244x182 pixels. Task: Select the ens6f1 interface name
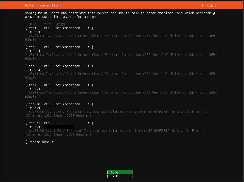click(34, 123)
